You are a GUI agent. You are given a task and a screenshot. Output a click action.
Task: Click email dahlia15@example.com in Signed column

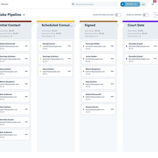coord(95,97)
